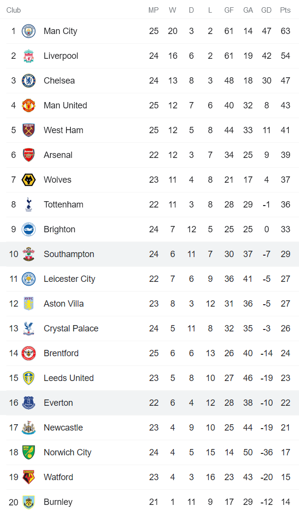Click the Man United club crest
This screenshot has width=299, height=519.
29,105
